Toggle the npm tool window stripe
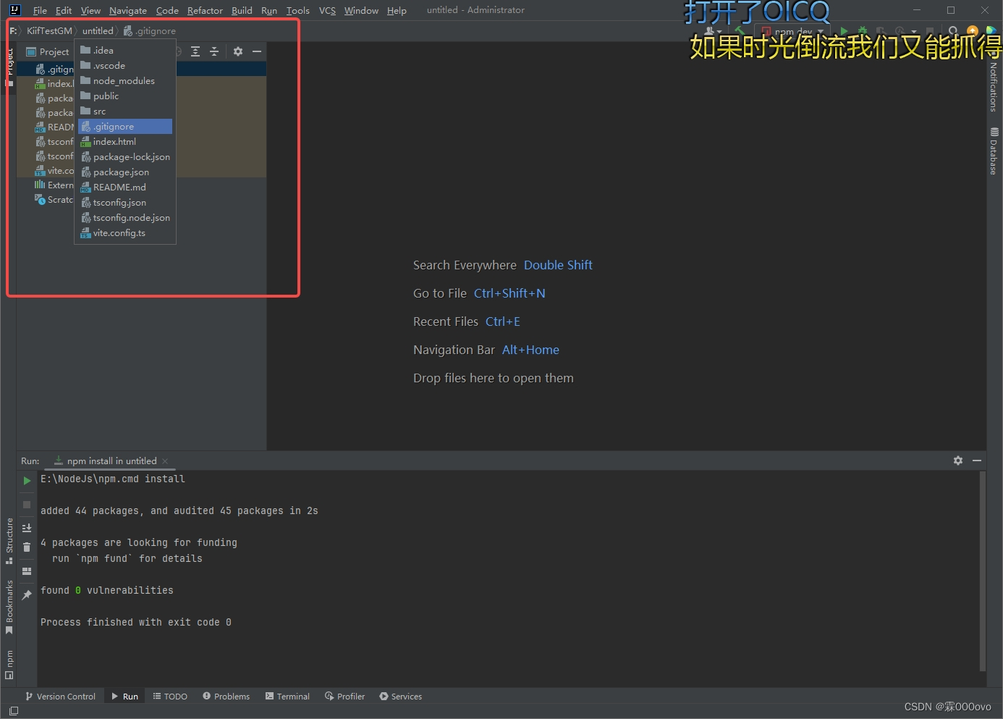The image size is (1003, 719). tap(9, 665)
